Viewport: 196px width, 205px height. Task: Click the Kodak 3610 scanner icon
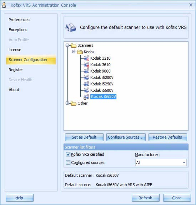coord(87,65)
